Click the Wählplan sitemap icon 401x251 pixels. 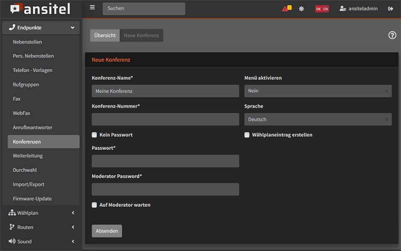coord(12,213)
